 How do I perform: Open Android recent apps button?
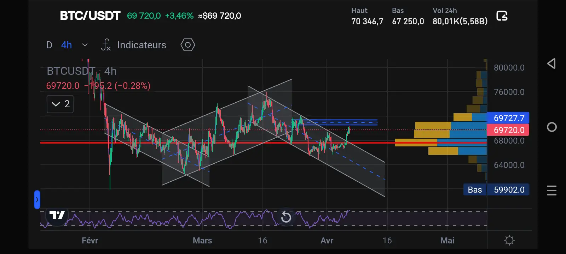552,190
